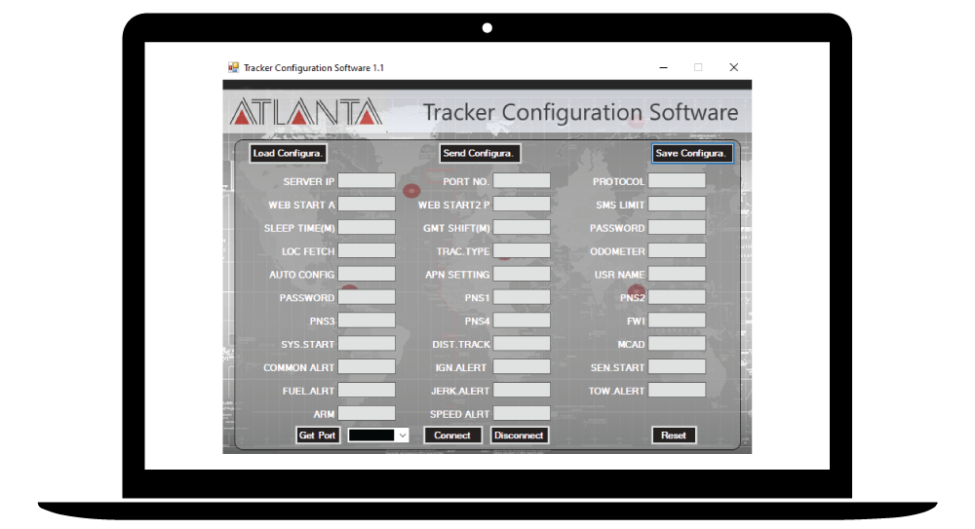Image resolution: width=975 pixels, height=529 pixels.
Task: Focus the PNS4 text box
Action: 522,321
